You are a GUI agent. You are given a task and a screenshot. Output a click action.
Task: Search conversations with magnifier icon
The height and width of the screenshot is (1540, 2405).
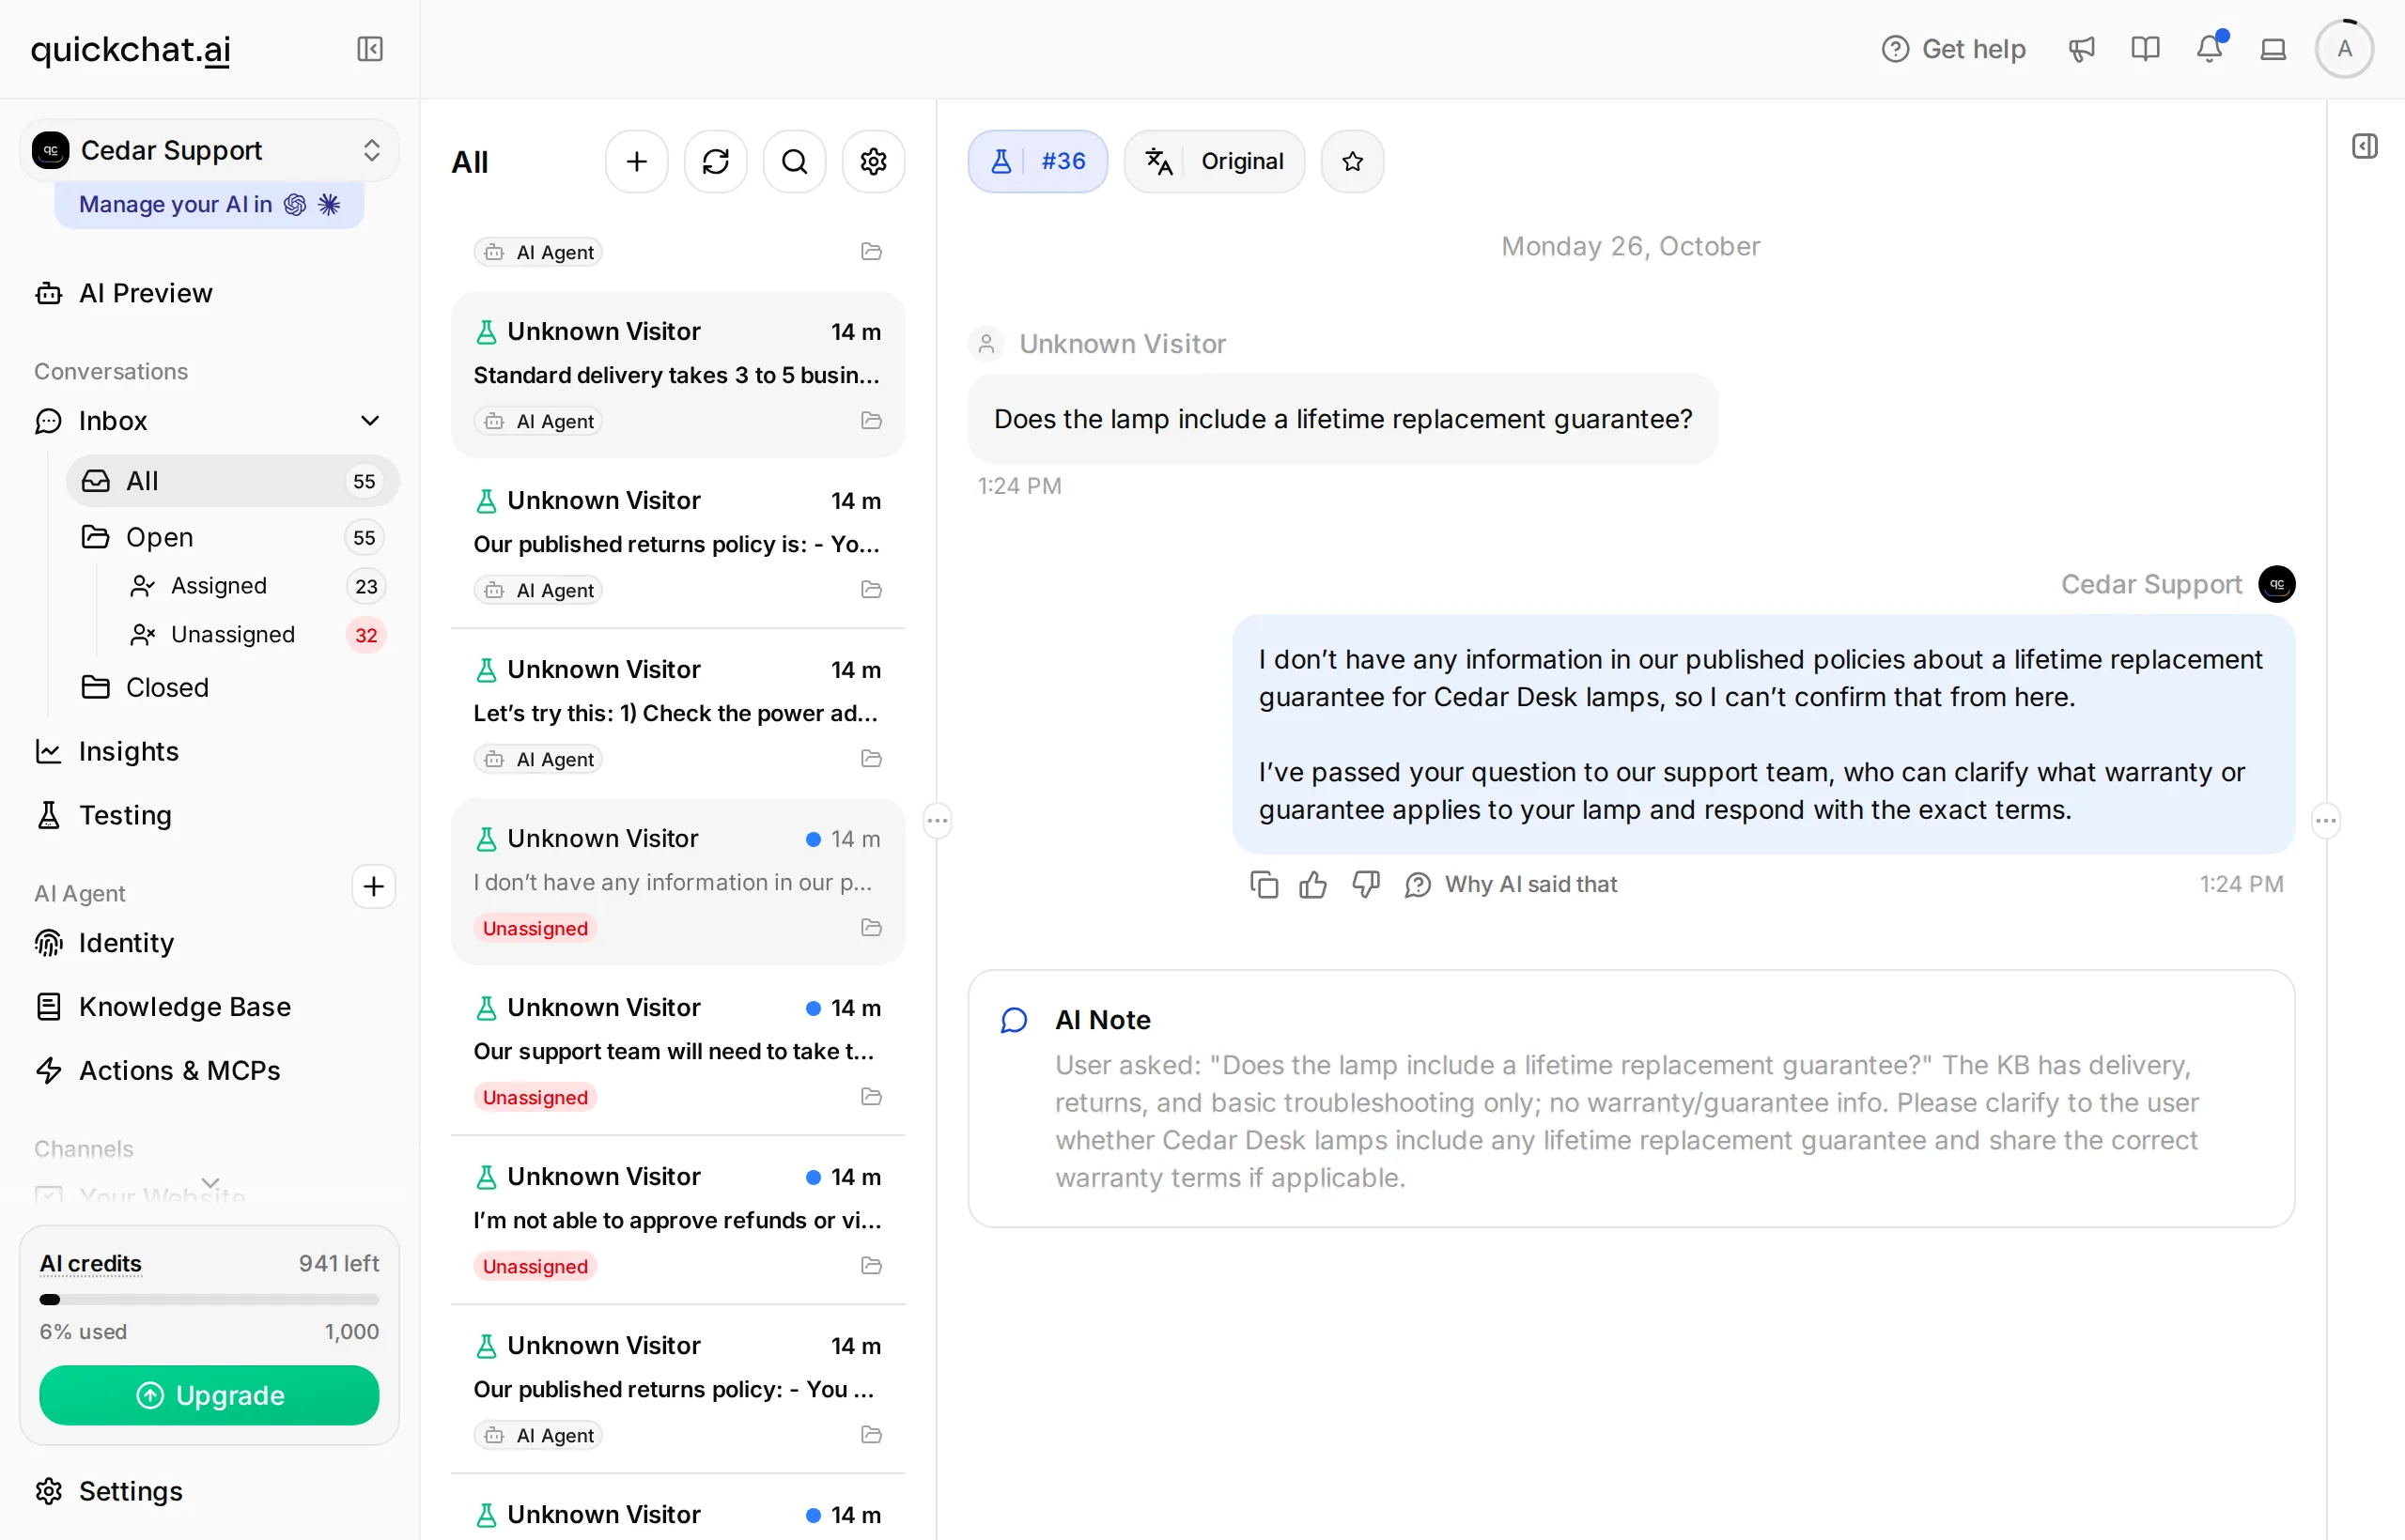click(795, 161)
